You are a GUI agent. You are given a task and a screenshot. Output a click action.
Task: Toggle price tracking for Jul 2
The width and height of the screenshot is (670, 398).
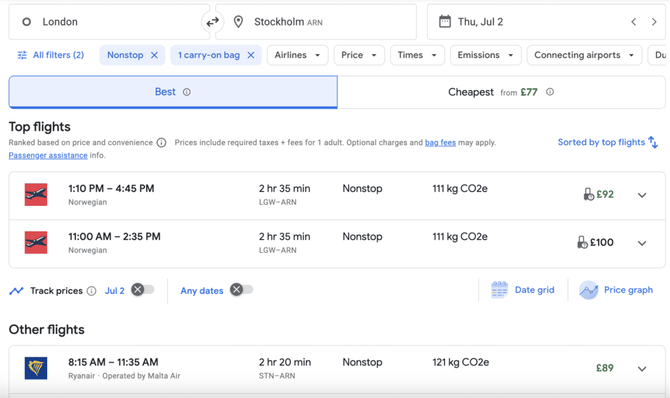(x=143, y=290)
